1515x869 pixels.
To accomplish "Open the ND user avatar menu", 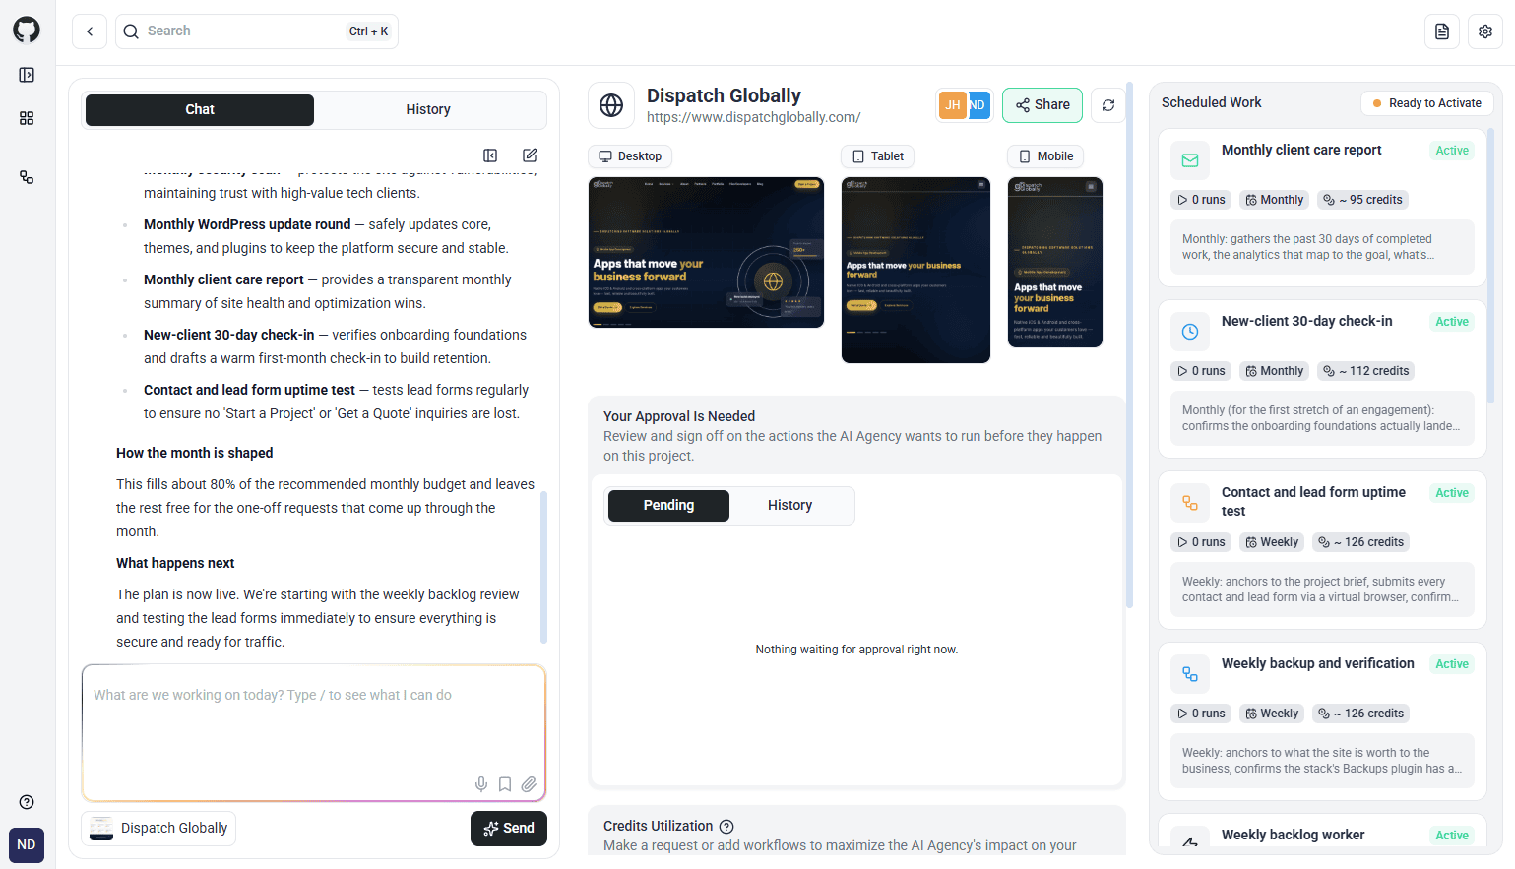I will click(27, 845).
